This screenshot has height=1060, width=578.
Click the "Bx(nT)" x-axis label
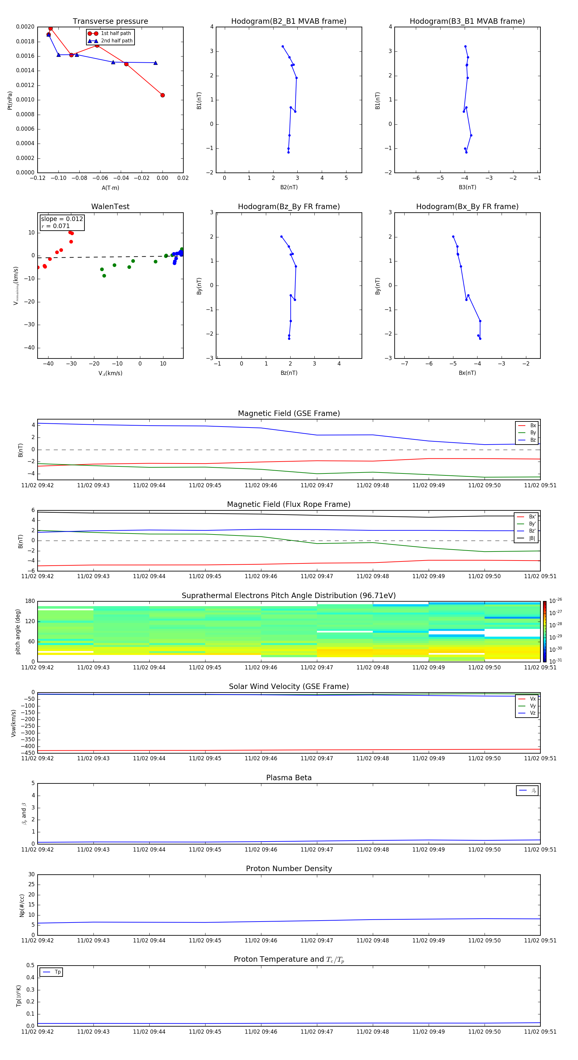[467, 373]
